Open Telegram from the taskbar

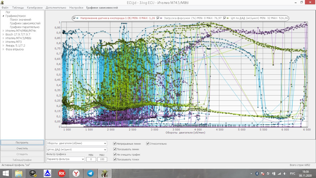tap(90, 173)
